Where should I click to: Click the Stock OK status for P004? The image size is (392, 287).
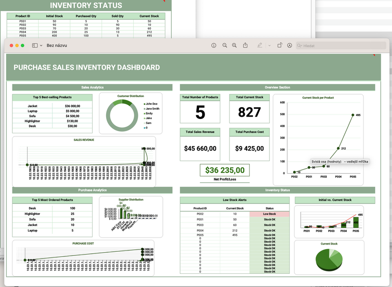tap(269, 231)
